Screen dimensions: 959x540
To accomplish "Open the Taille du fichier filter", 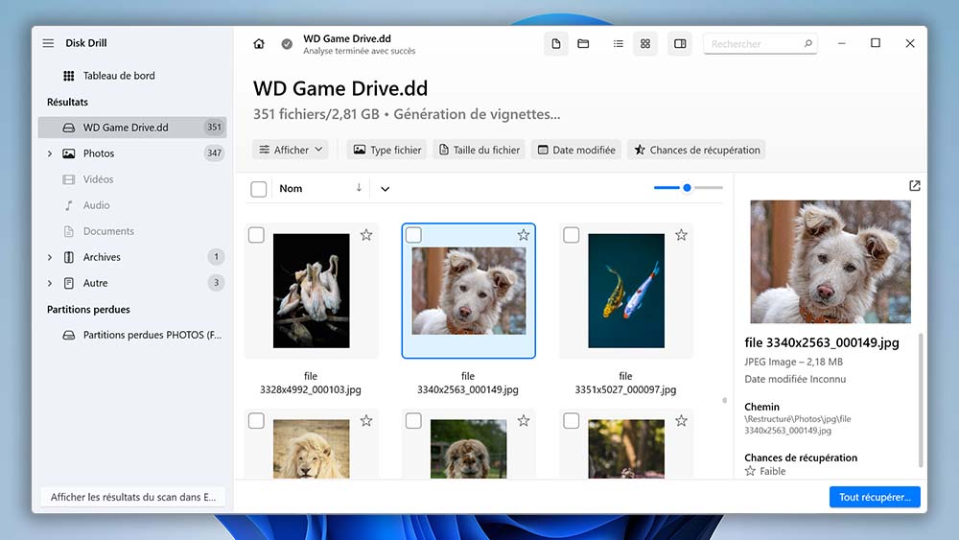I will coord(479,150).
